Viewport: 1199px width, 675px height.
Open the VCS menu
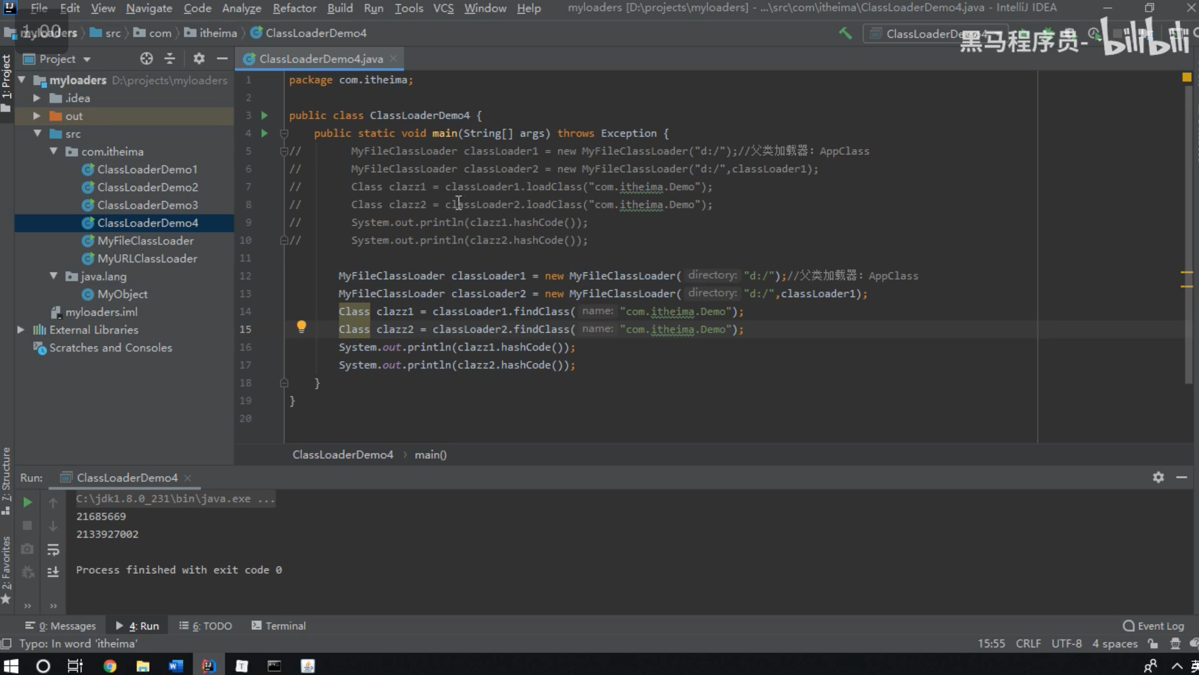click(444, 8)
